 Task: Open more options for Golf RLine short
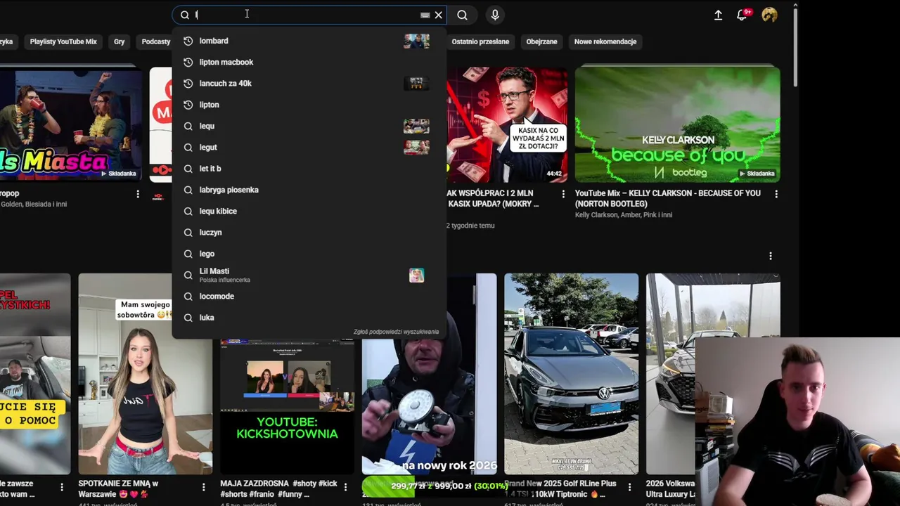click(629, 487)
